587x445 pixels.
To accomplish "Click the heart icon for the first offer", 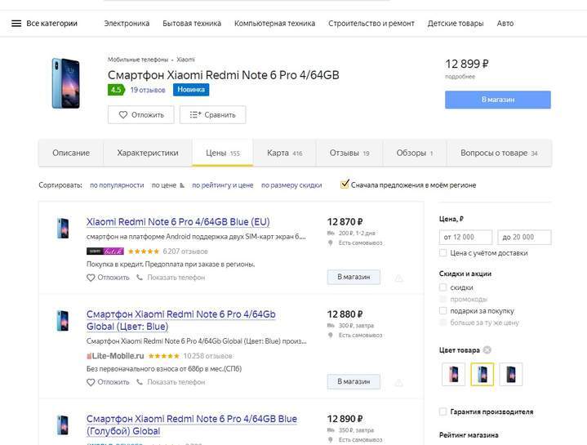I will click(91, 278).
